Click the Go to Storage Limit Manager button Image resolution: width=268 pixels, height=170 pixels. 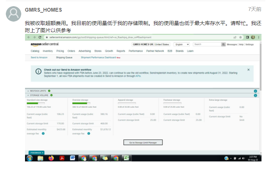(x=143, y=143)
